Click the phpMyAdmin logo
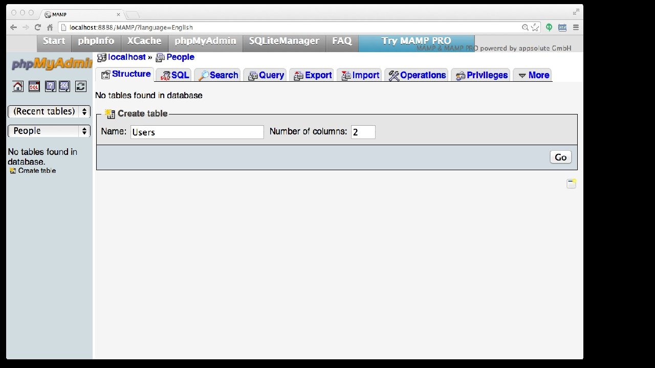The height and width of the screenshot is (368, 655). click(x=51, y=64)
